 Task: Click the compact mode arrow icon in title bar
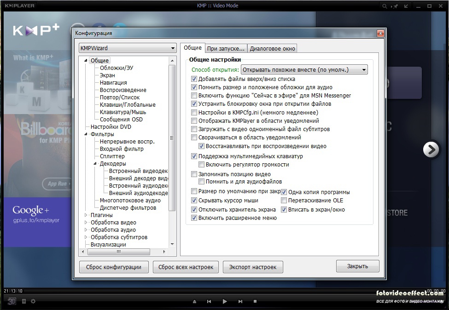[x=406, y=6]
